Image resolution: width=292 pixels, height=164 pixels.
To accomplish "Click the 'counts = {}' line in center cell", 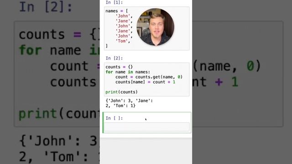I will (119, 67).
